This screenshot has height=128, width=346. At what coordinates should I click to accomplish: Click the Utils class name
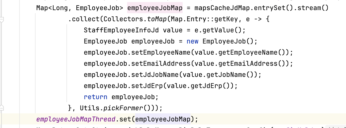tap(90, 108)
